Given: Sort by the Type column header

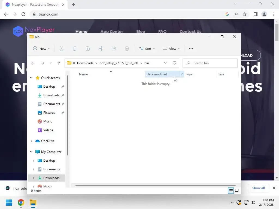Looking at the screenshot, I should (x=189, y=74).
